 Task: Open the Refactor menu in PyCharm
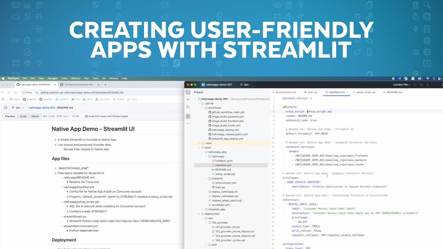(x=75, y=79)
